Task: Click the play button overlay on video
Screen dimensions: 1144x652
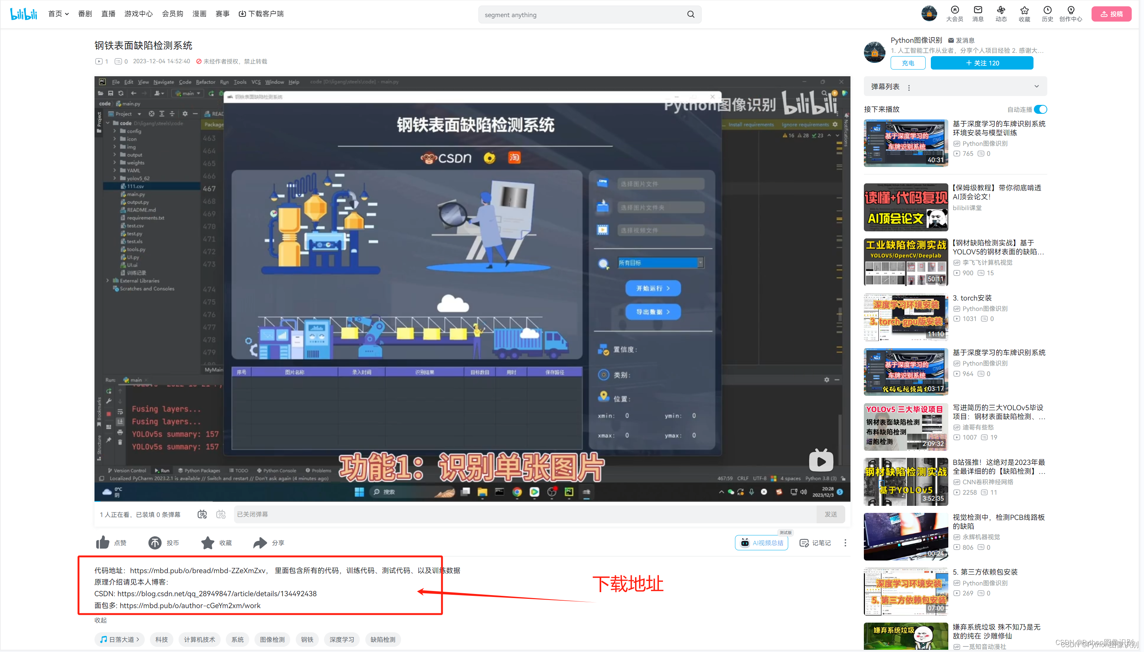Action: point(821,460)
